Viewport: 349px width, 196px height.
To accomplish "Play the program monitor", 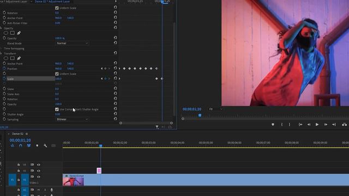I will 317,125.
